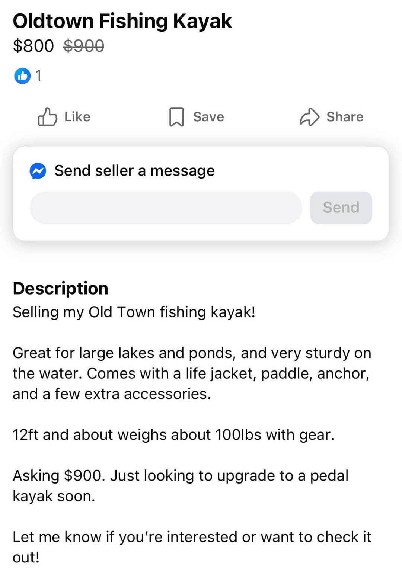Click the paragraph about lakes and ponds
Viewport: 402px width, 584px height.
pos(192,373)
